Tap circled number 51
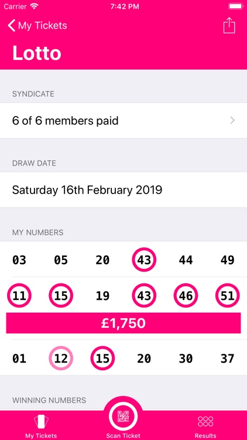The width and height of the screenshot is (247, 440). click(x=228, y=296)
